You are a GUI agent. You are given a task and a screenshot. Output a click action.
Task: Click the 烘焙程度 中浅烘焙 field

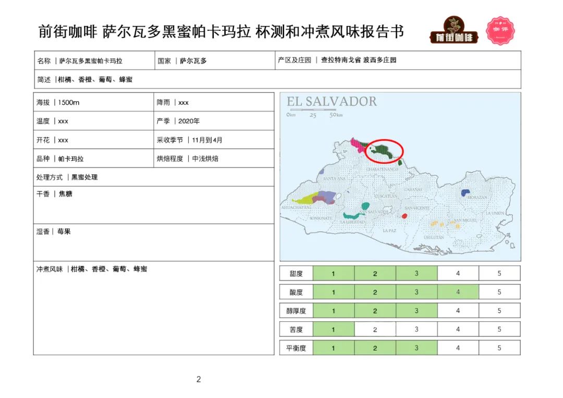(214, 159)
